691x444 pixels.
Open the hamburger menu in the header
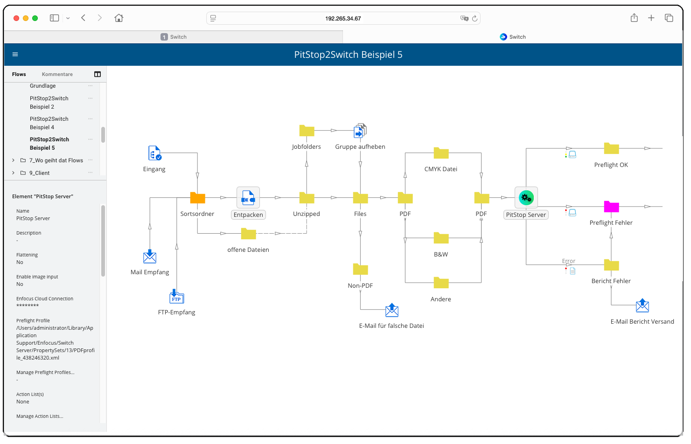point(15,54)
